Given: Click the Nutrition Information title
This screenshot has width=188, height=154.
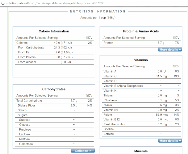Looking at the screenshot, I should 98,11.
